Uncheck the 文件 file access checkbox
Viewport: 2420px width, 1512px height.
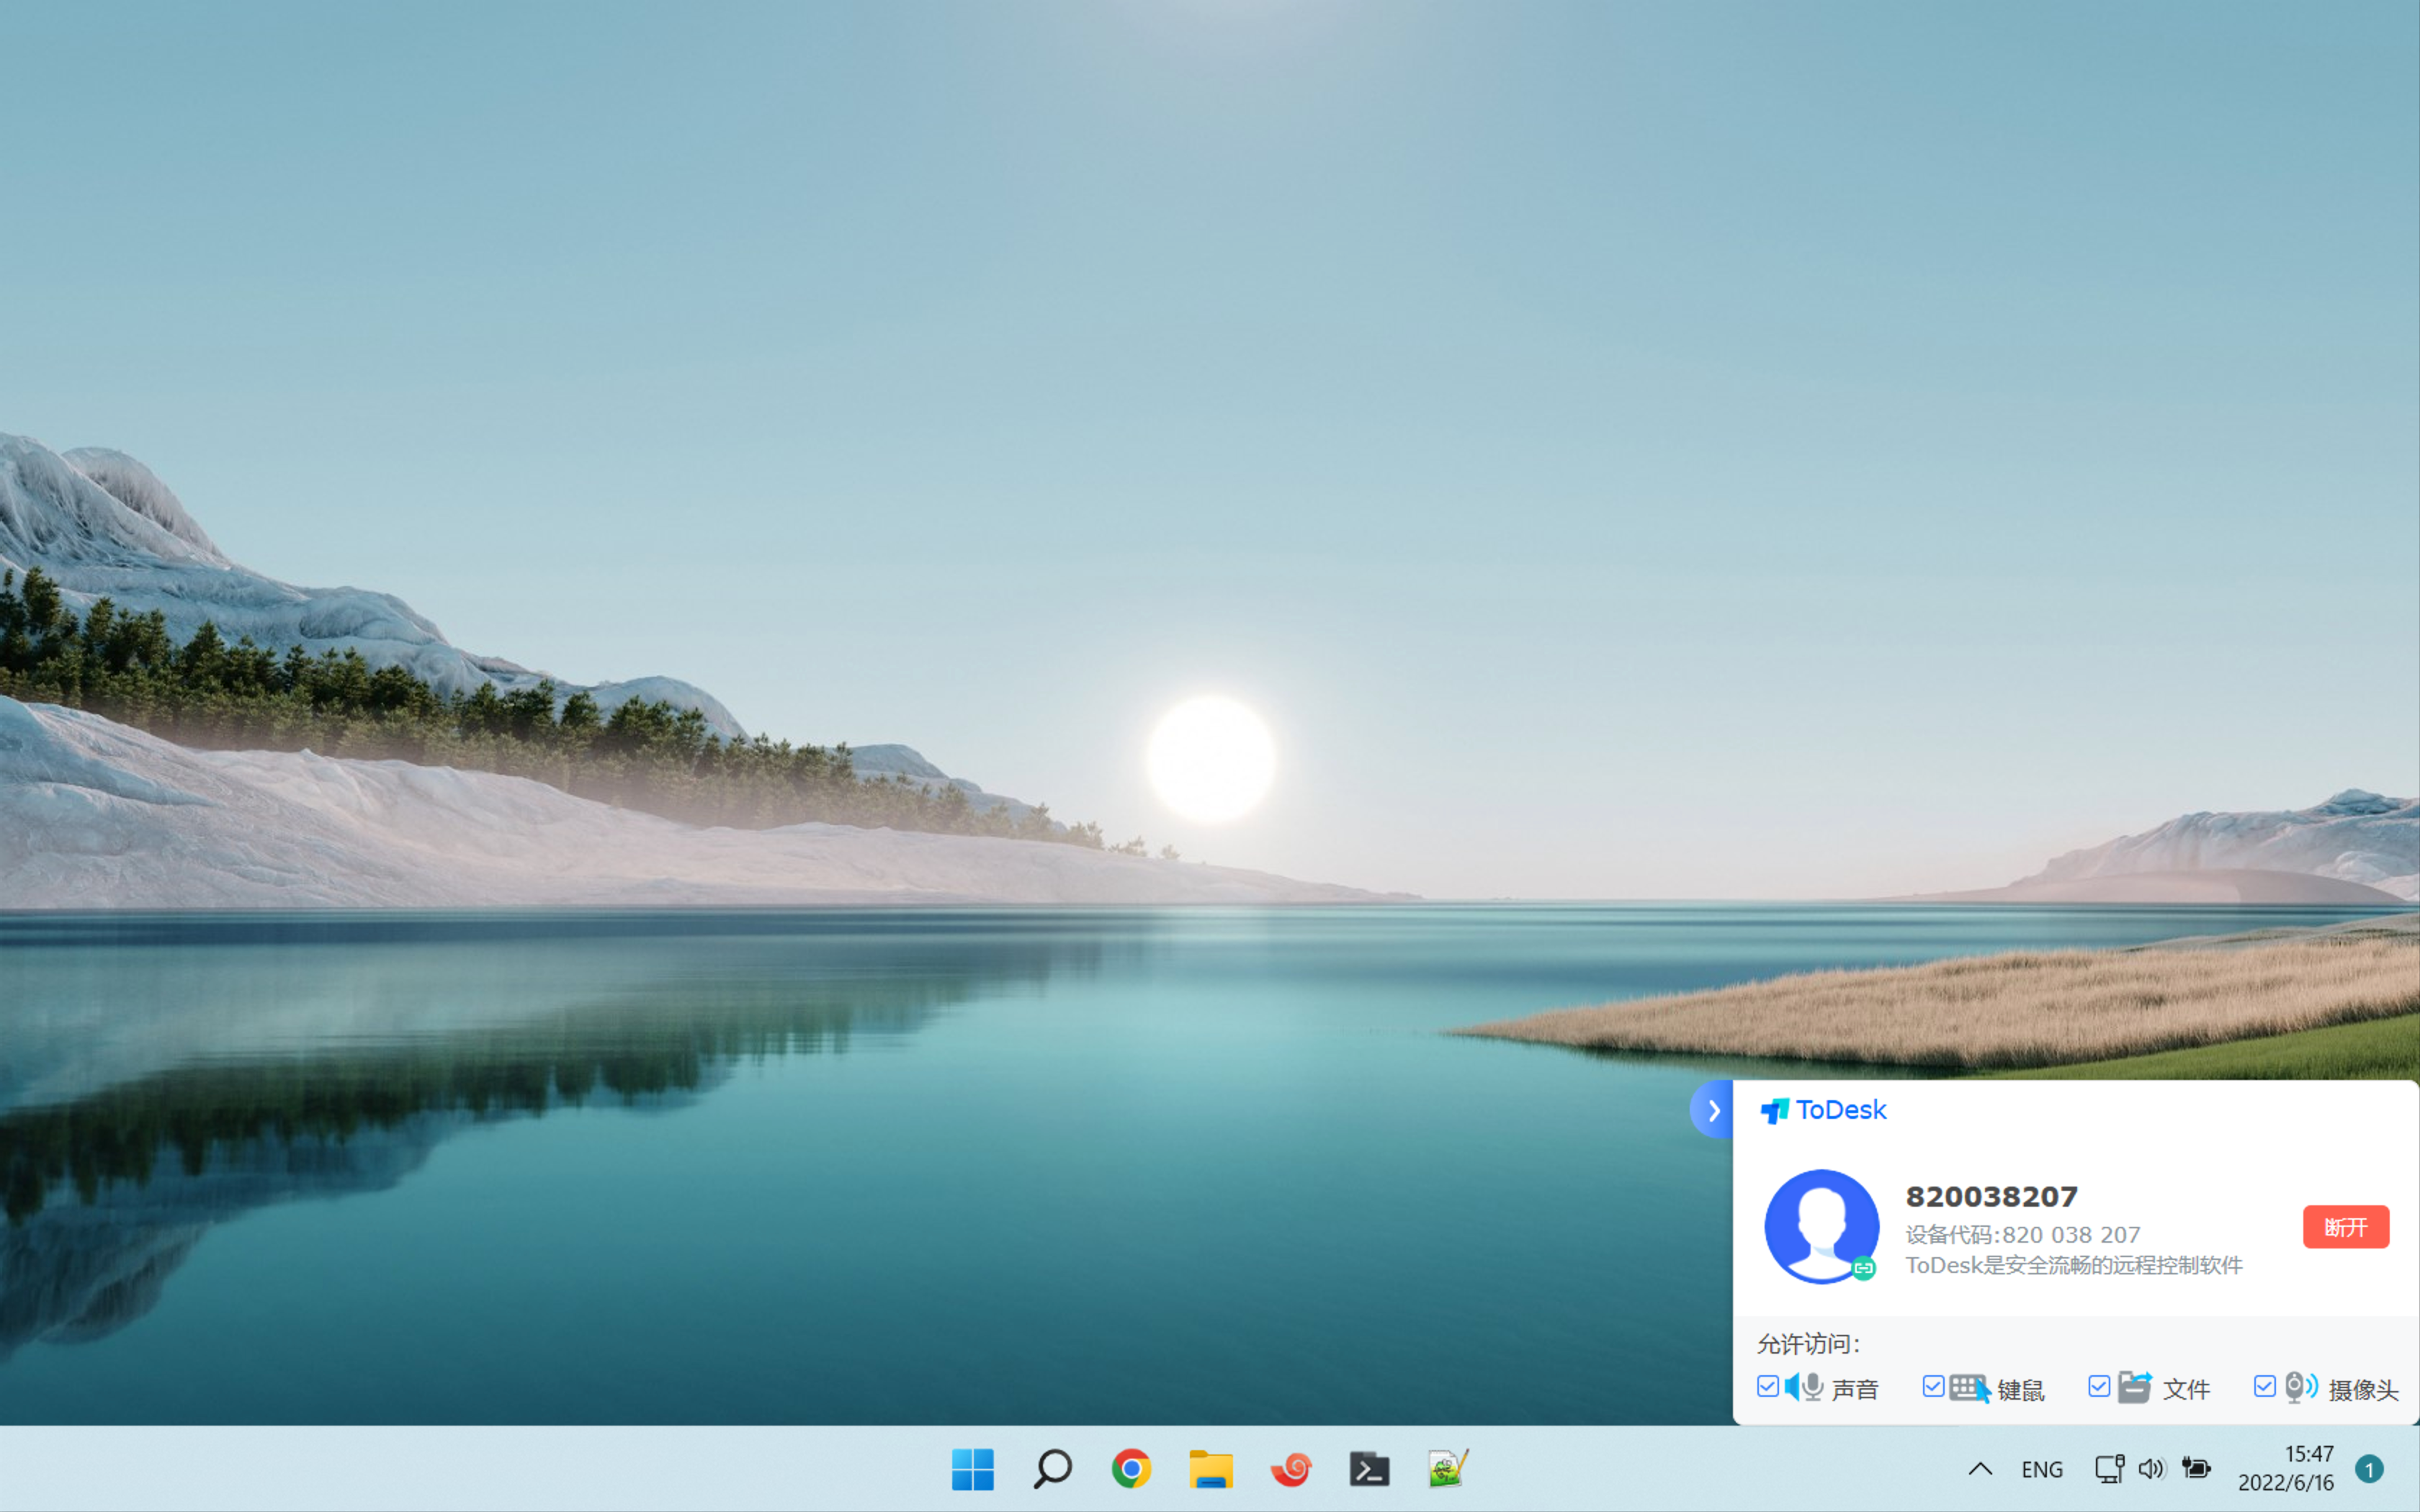[x=2099, y=1387]
